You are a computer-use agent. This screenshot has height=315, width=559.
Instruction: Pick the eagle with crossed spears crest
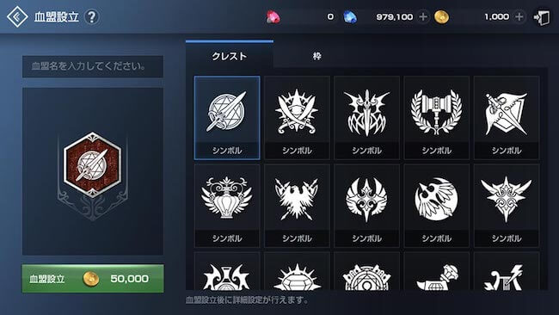coord(297,206)
